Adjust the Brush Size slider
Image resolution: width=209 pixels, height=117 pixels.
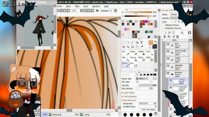coord(148,79)
